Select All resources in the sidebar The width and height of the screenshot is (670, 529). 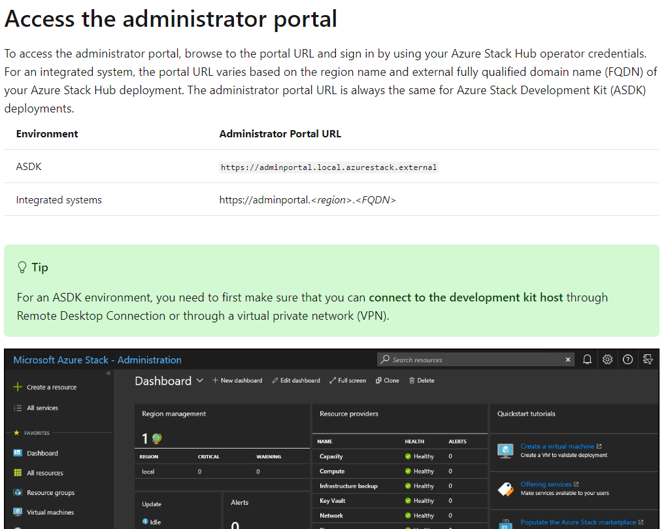[x=45, y=473]
